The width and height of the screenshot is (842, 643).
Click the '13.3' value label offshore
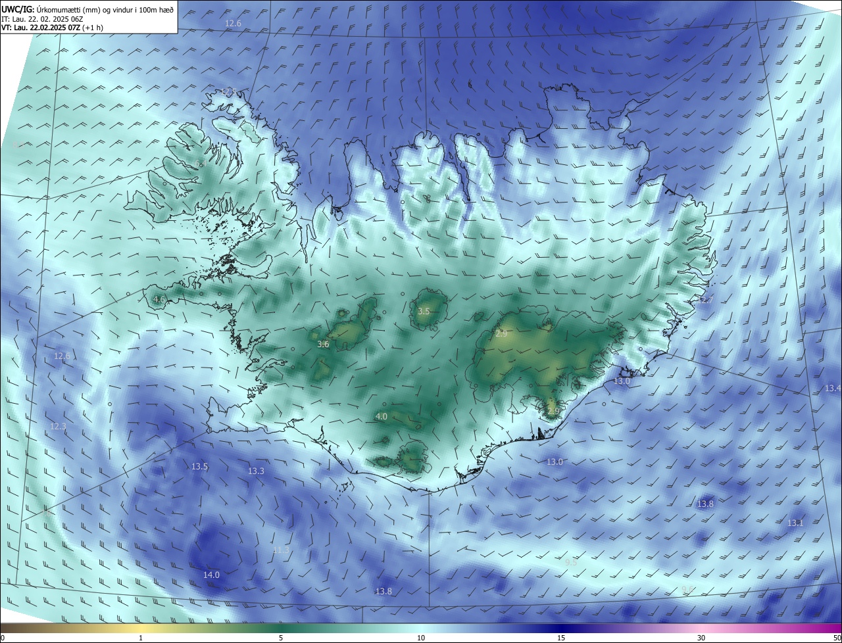(x=256, y=471)
